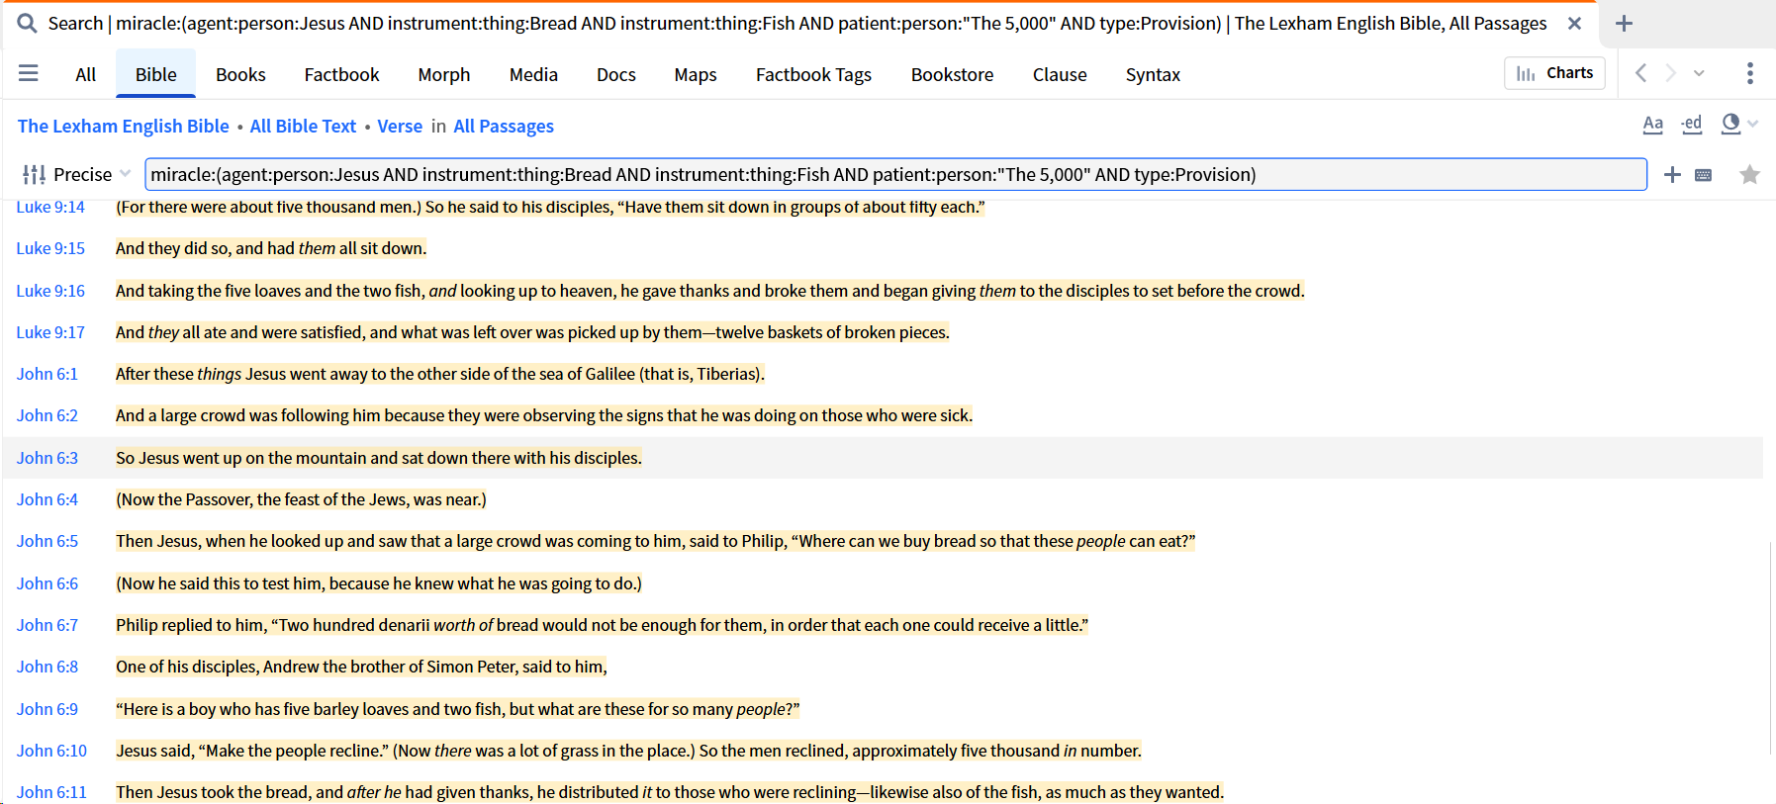Viewport: 1776px width, 804px height.
Task: Open the hamburger panel menu
Action: [x=29, y=73]
